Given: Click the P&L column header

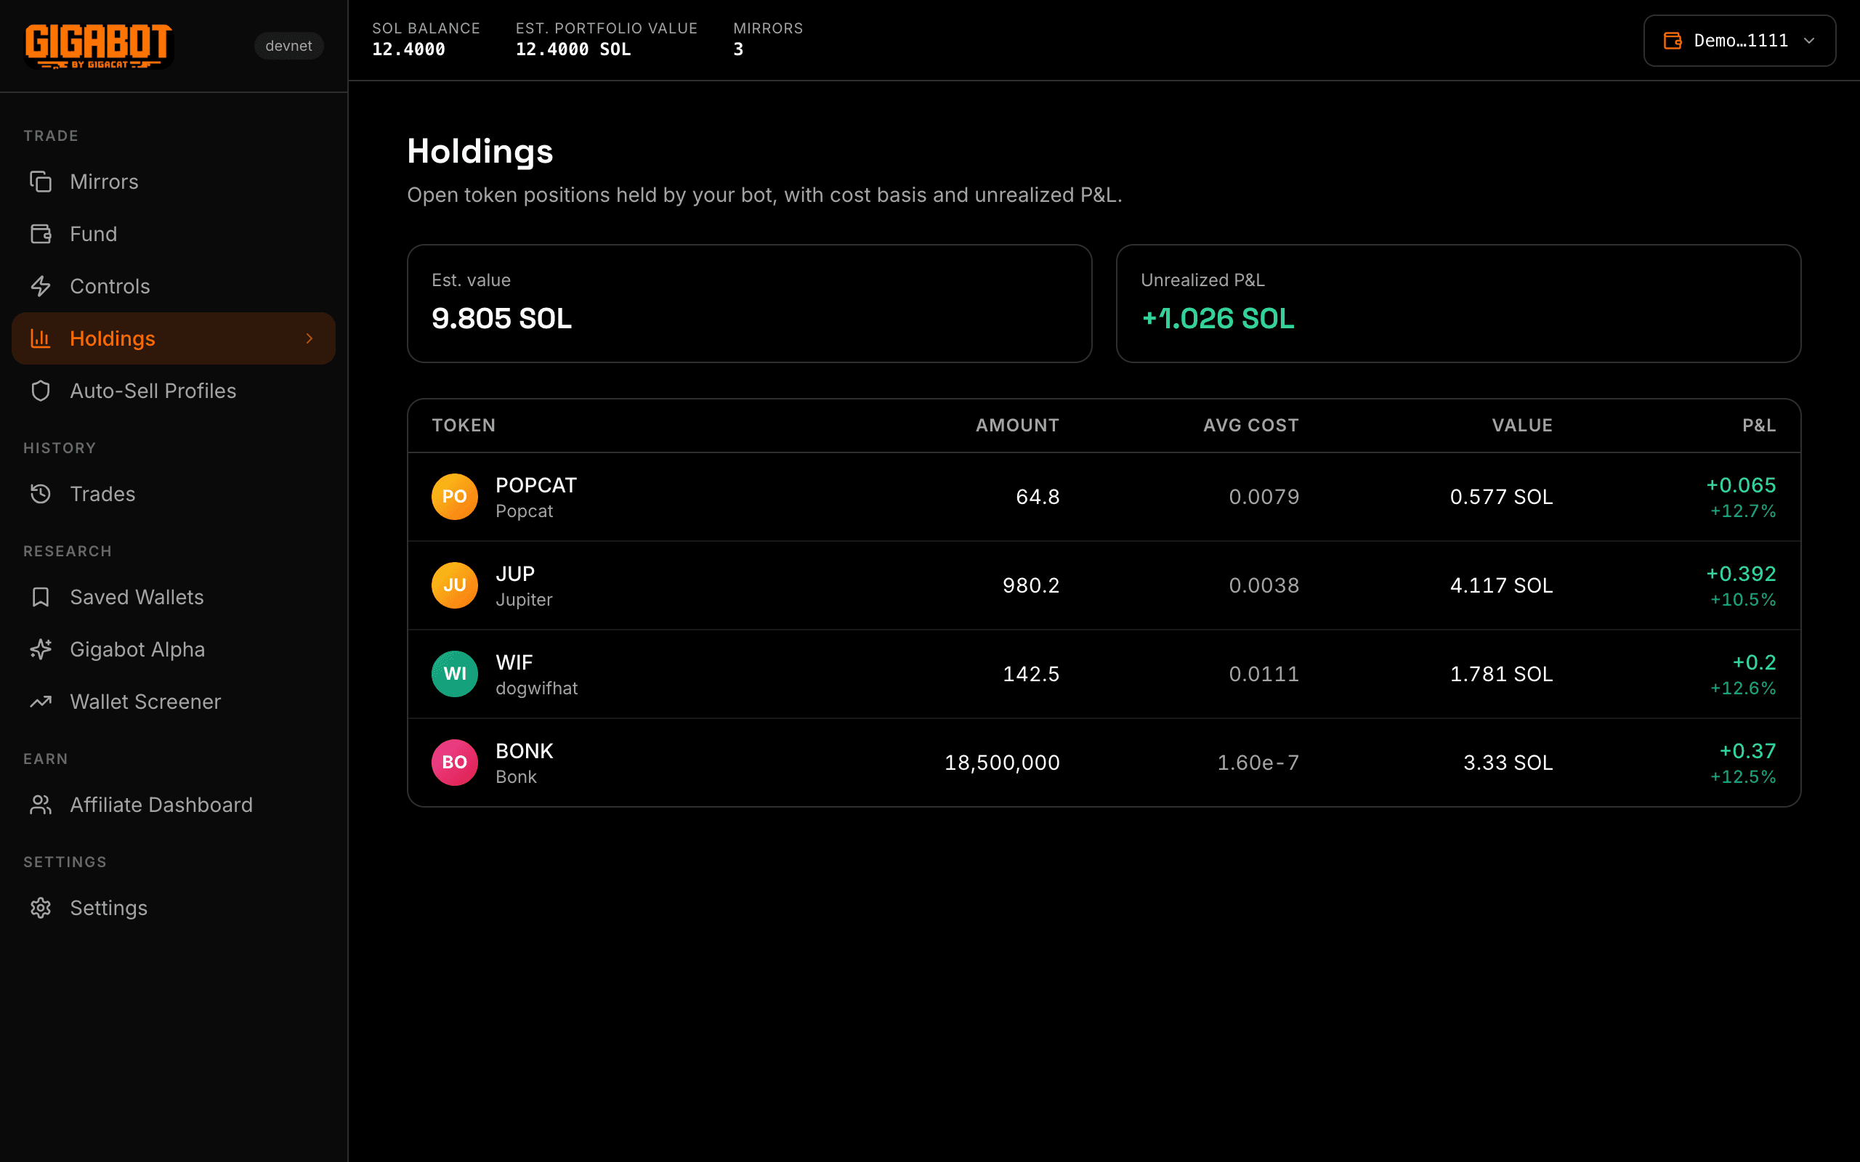Looking at the screenshot, I should [x=1758, y=425].
